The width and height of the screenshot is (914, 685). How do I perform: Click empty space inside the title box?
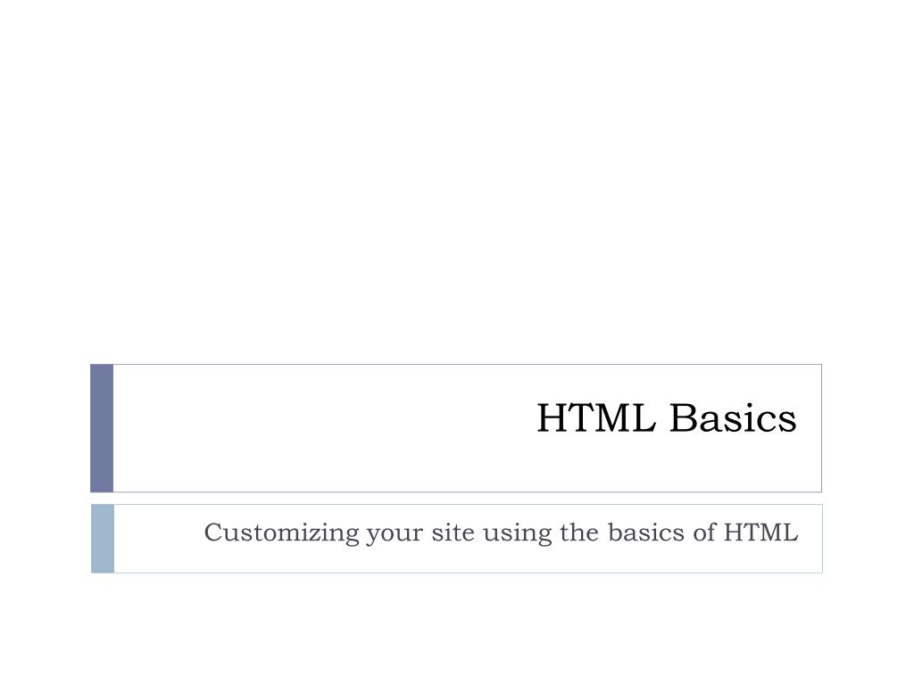[x=320, y=428]
